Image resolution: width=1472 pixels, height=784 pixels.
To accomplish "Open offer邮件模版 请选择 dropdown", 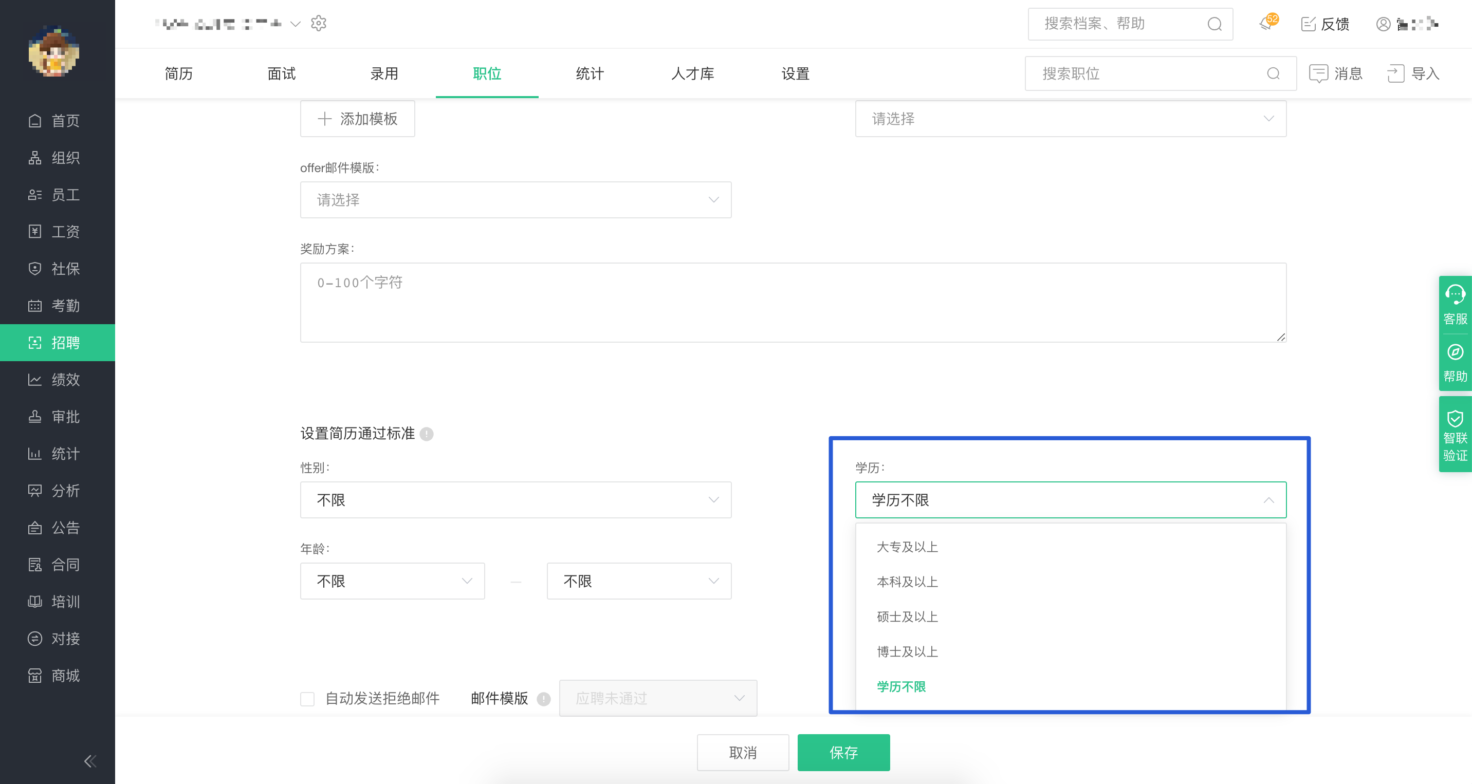I will (x=516, y=200).
